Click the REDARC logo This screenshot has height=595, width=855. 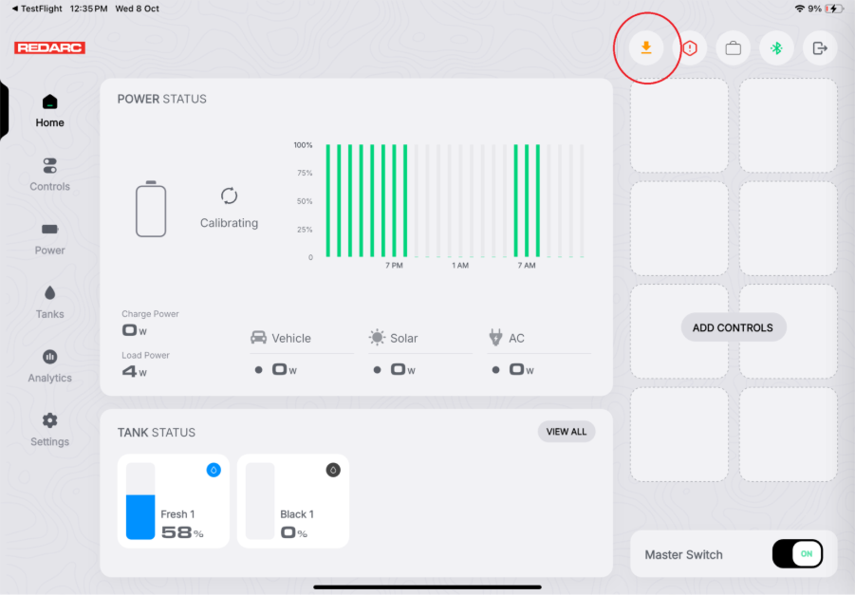point(48,47)
